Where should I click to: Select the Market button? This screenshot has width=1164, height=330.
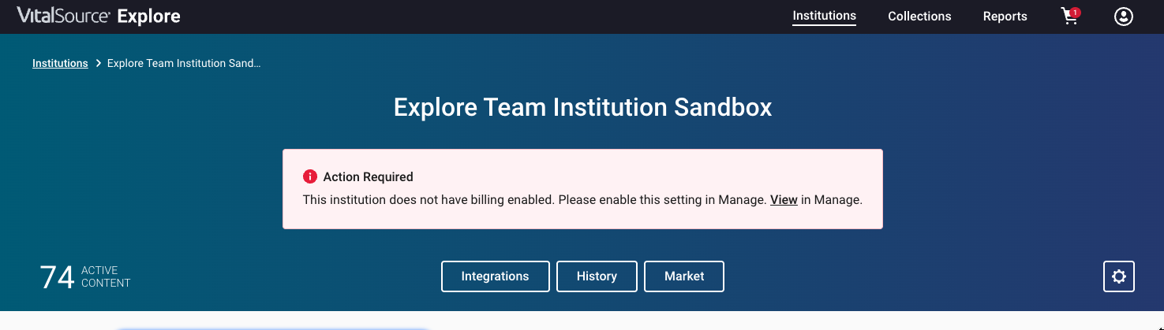(x=684, y=276)
